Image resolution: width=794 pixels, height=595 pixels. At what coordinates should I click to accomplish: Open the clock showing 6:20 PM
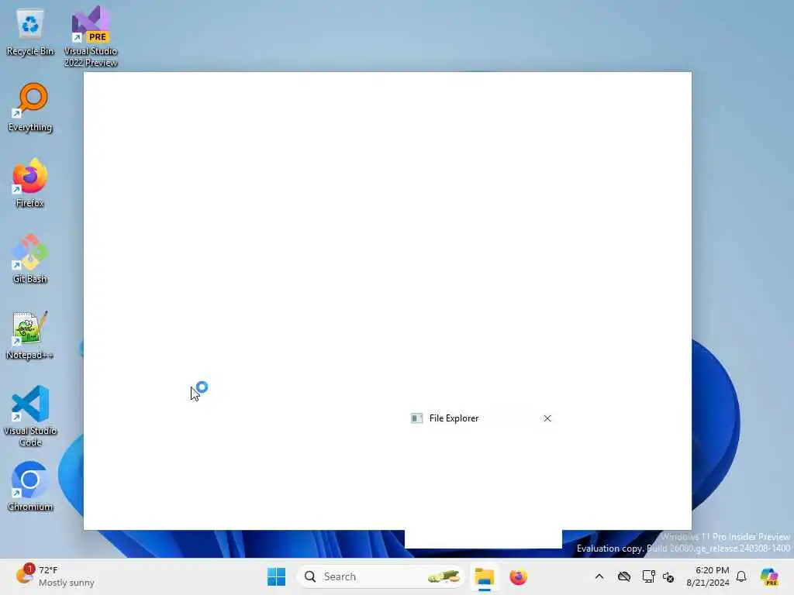coord(708,576)
